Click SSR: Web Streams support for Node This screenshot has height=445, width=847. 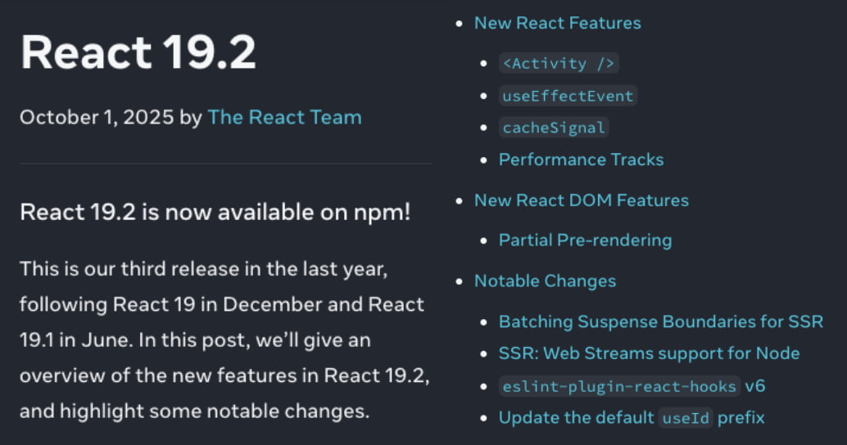[649, 353]
